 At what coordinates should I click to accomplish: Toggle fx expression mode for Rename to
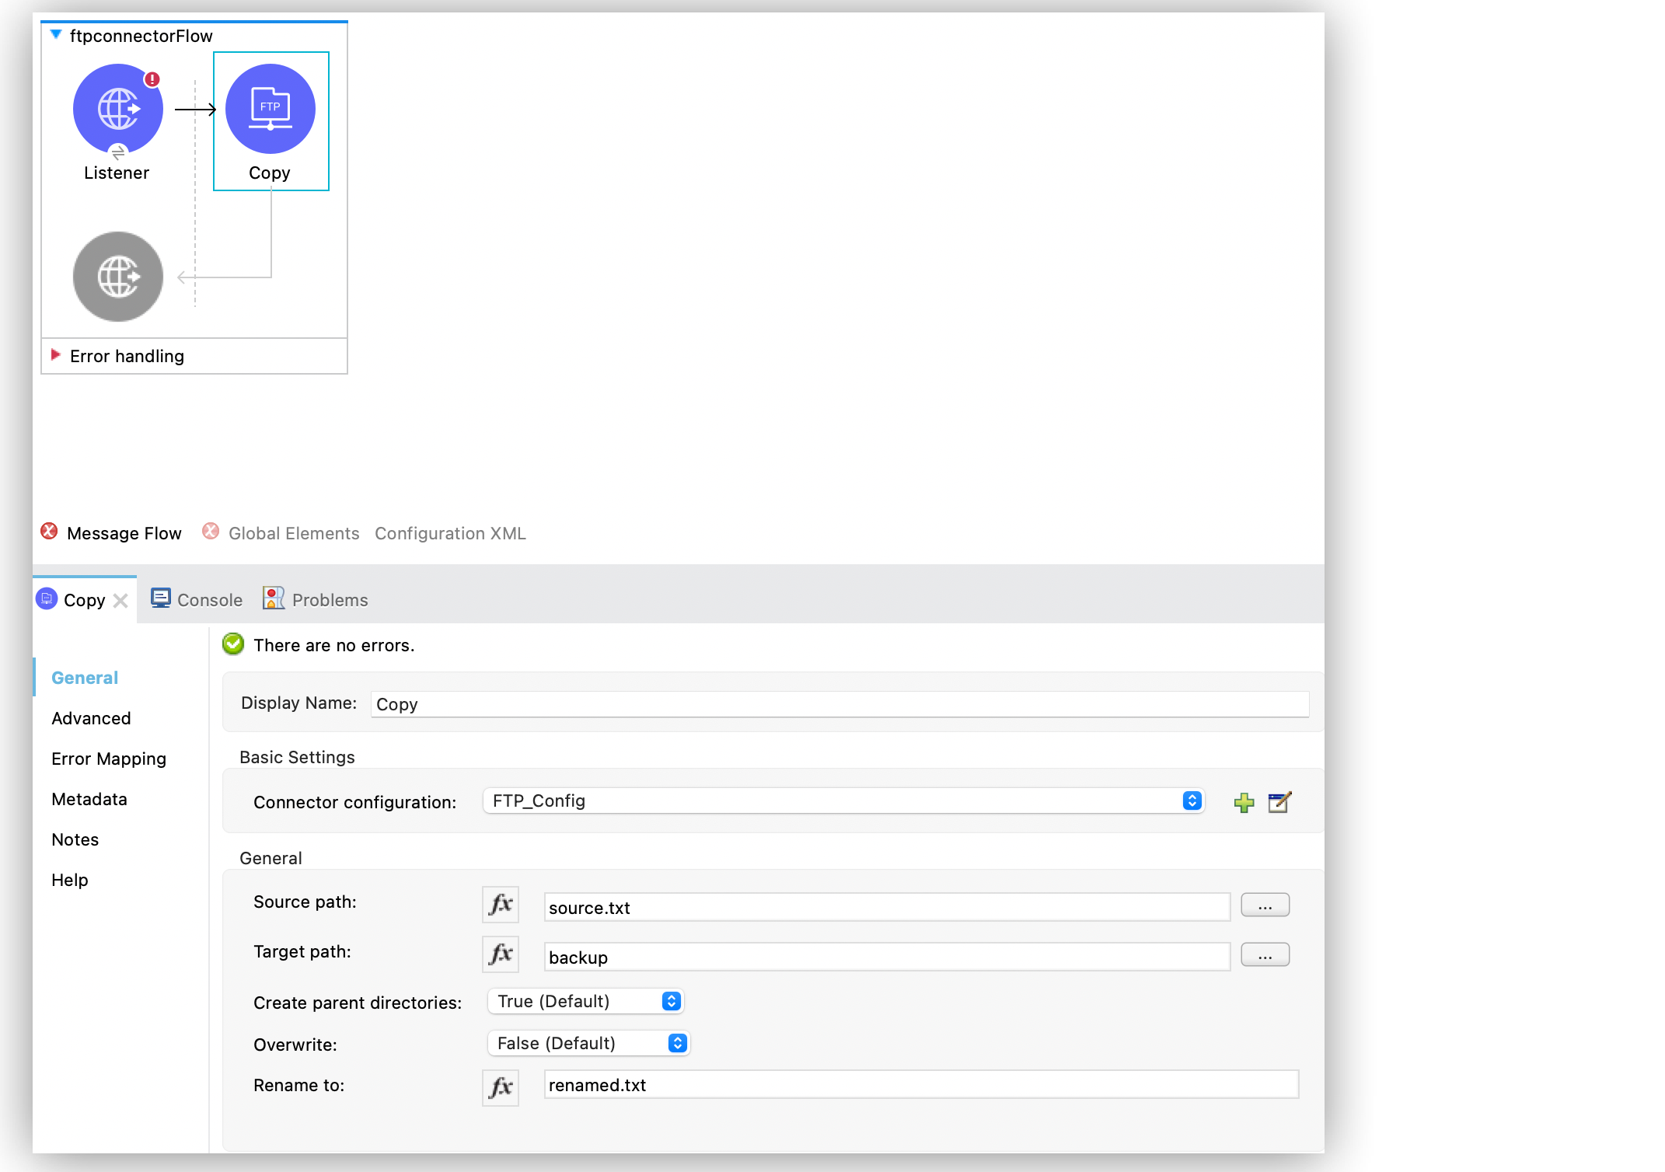(501, 1087)
